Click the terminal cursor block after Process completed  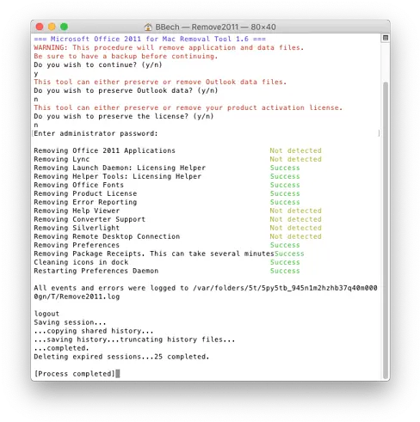118,374
